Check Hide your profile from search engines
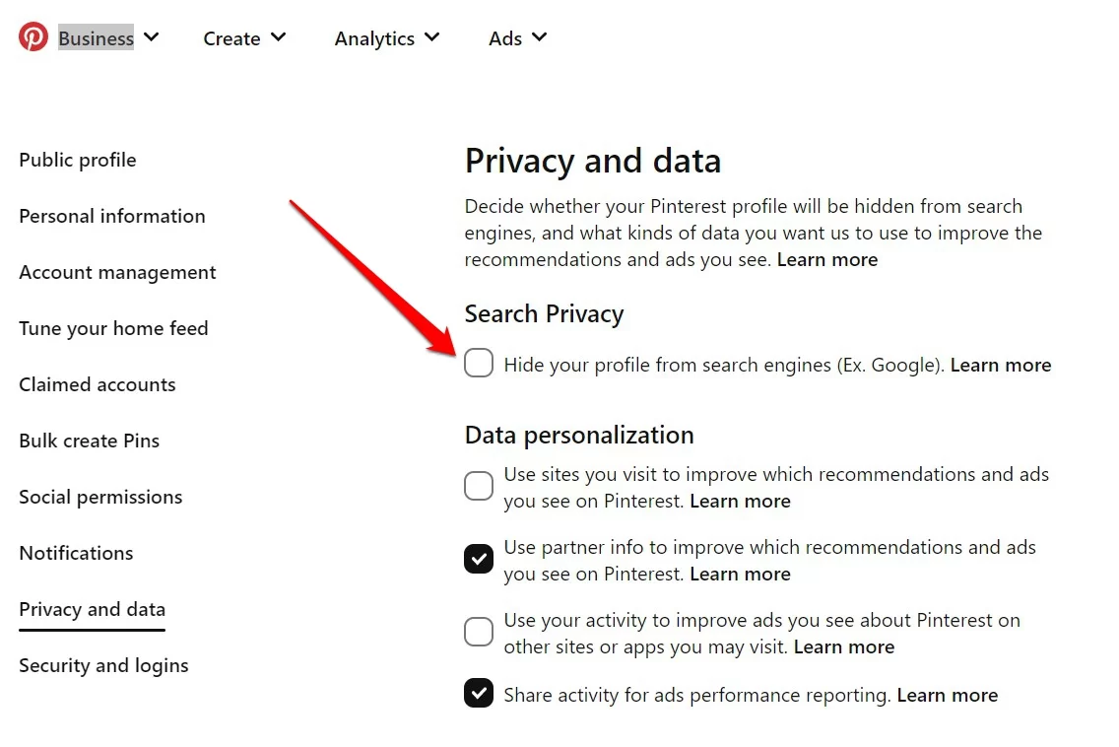Image resolution: width=1119 pixels, height=747 pixels. pos(478,363)
